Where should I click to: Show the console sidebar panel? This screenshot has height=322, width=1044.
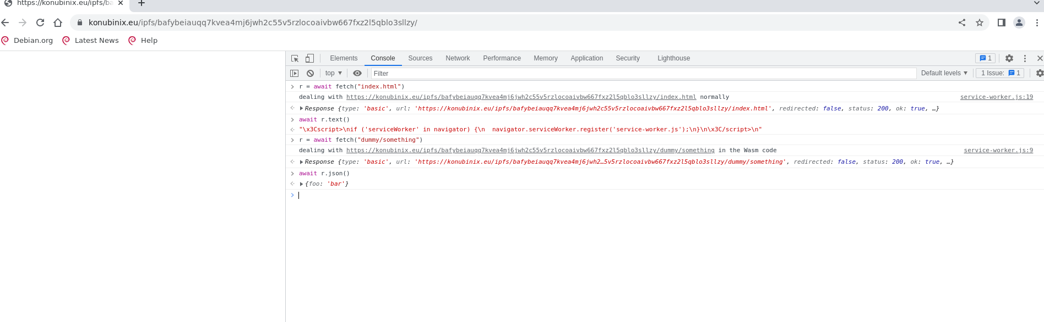coord(295,73)
